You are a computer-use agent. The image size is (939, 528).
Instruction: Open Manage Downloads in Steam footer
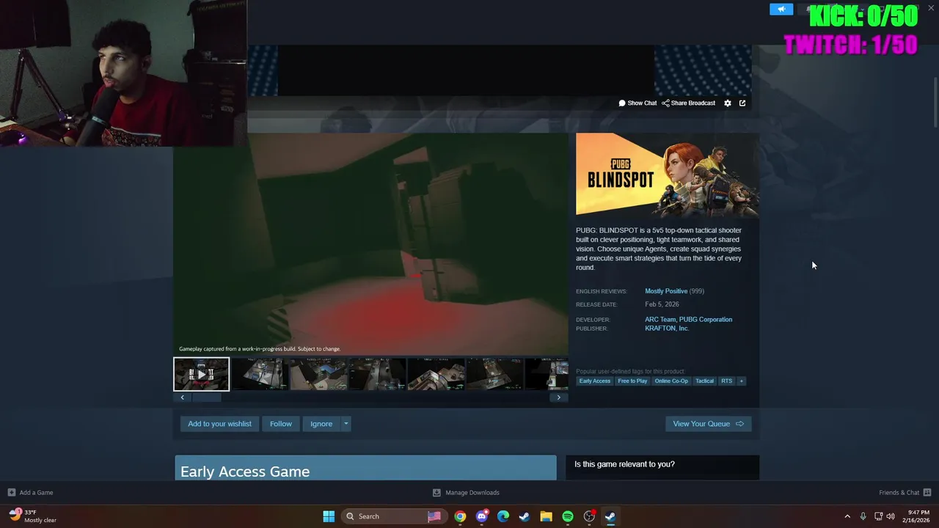point(466,493)
